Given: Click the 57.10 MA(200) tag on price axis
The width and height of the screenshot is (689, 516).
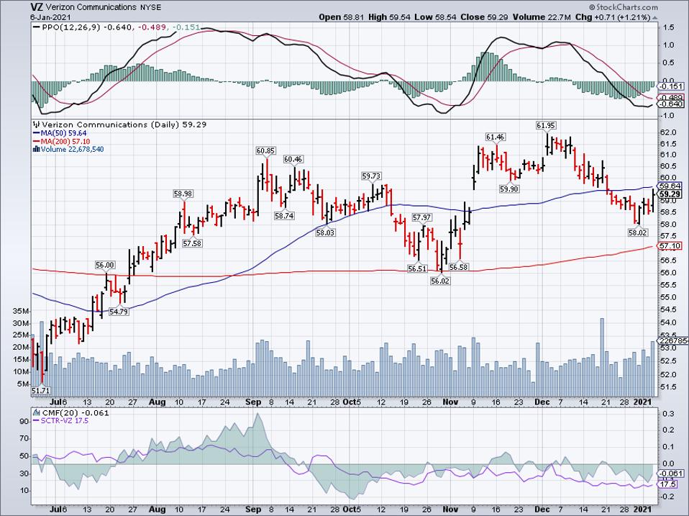Looking at the screenshot, I should pos(670,246).
